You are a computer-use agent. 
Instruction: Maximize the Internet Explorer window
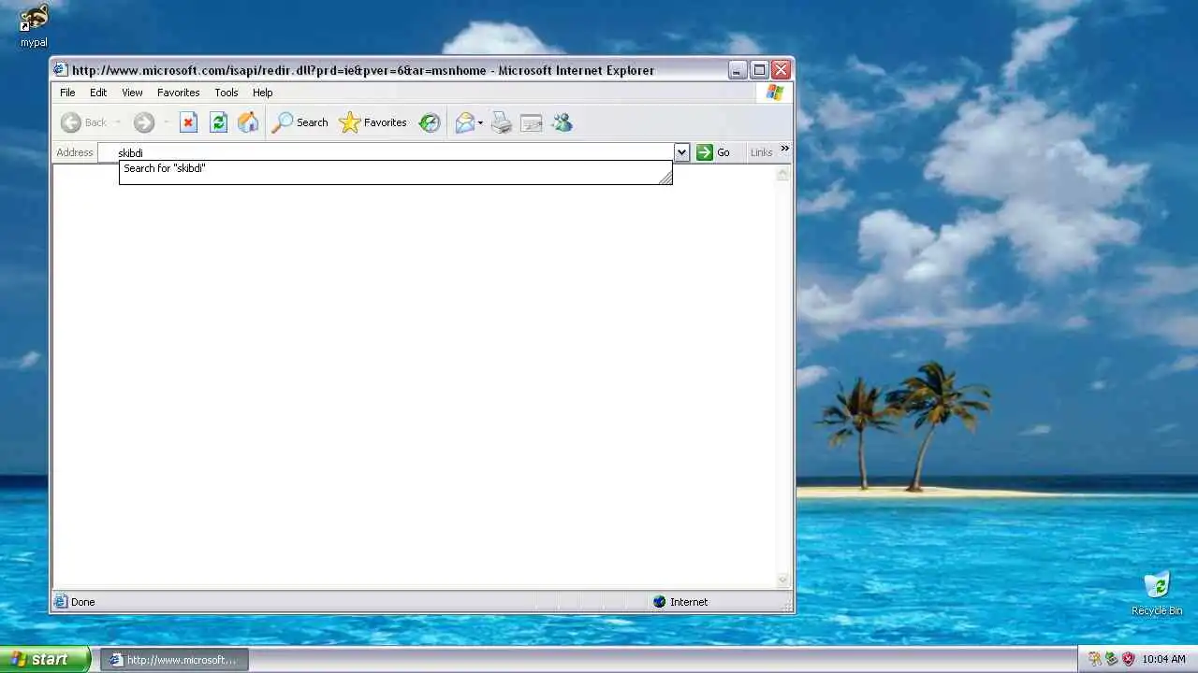(x=759, y=69)
